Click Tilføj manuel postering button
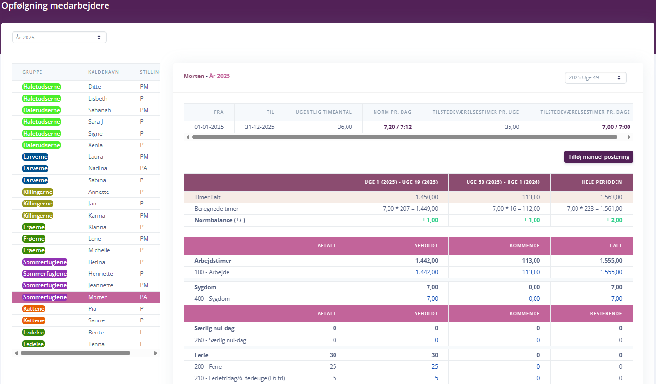This screenshot has height=384, width=656. coord(599,157)
